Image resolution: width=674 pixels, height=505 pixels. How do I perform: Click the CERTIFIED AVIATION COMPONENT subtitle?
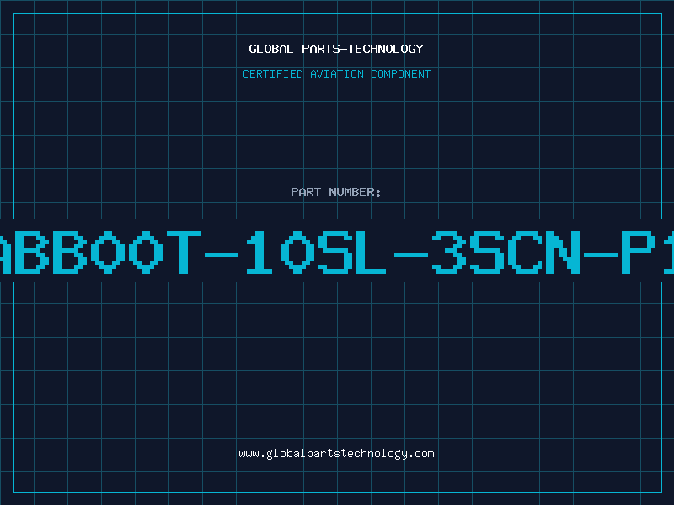(336, 74)
